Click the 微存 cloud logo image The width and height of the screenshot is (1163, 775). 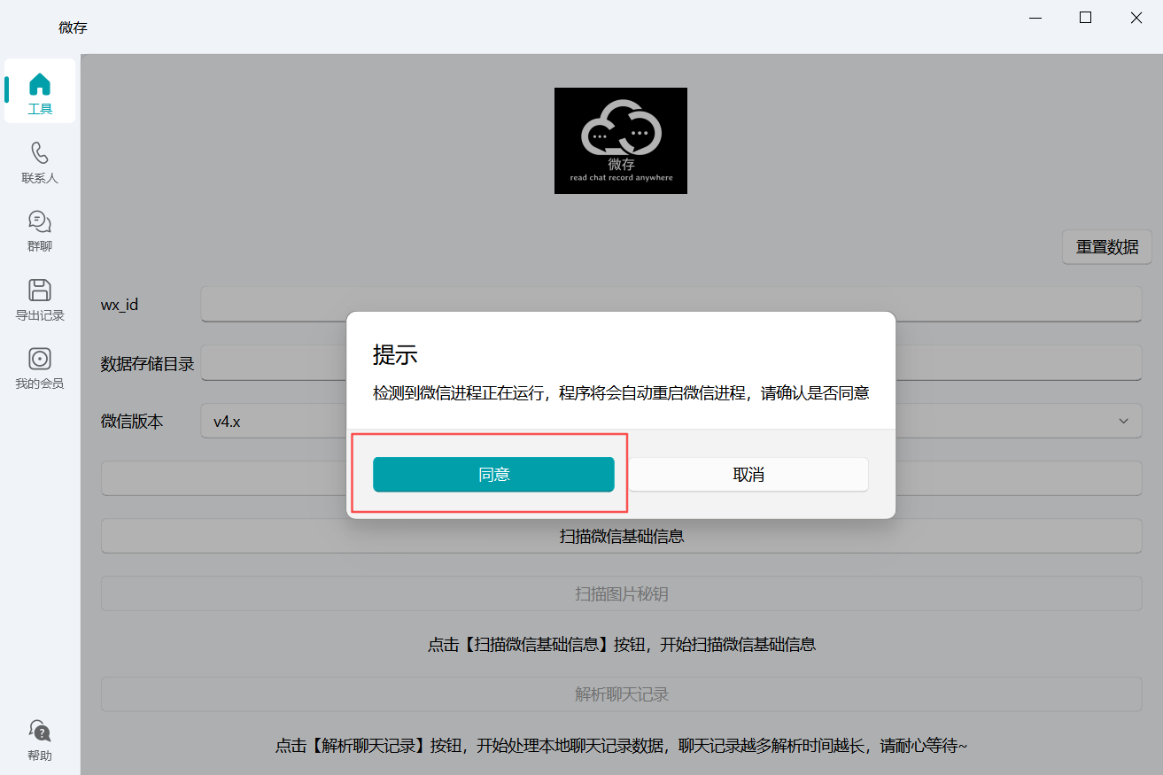tap(620, 140)
